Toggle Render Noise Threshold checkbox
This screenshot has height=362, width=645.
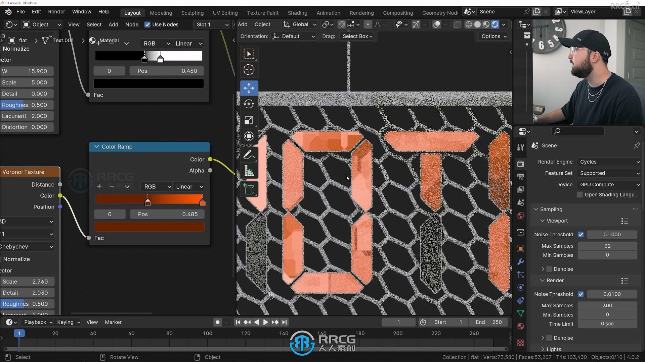[581, 294]
